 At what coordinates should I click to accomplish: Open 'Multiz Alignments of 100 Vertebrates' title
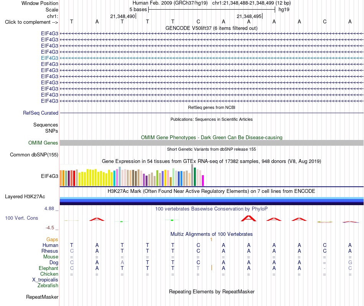coord(212,234)
